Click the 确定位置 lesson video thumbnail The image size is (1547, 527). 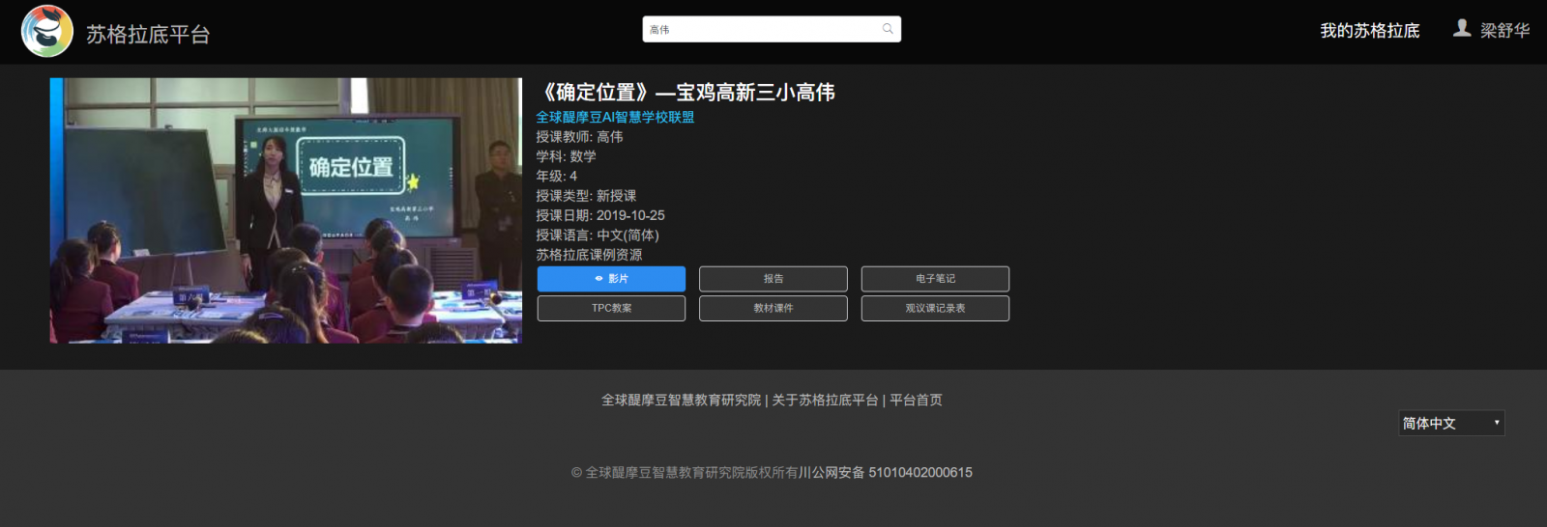click(286, 210)
